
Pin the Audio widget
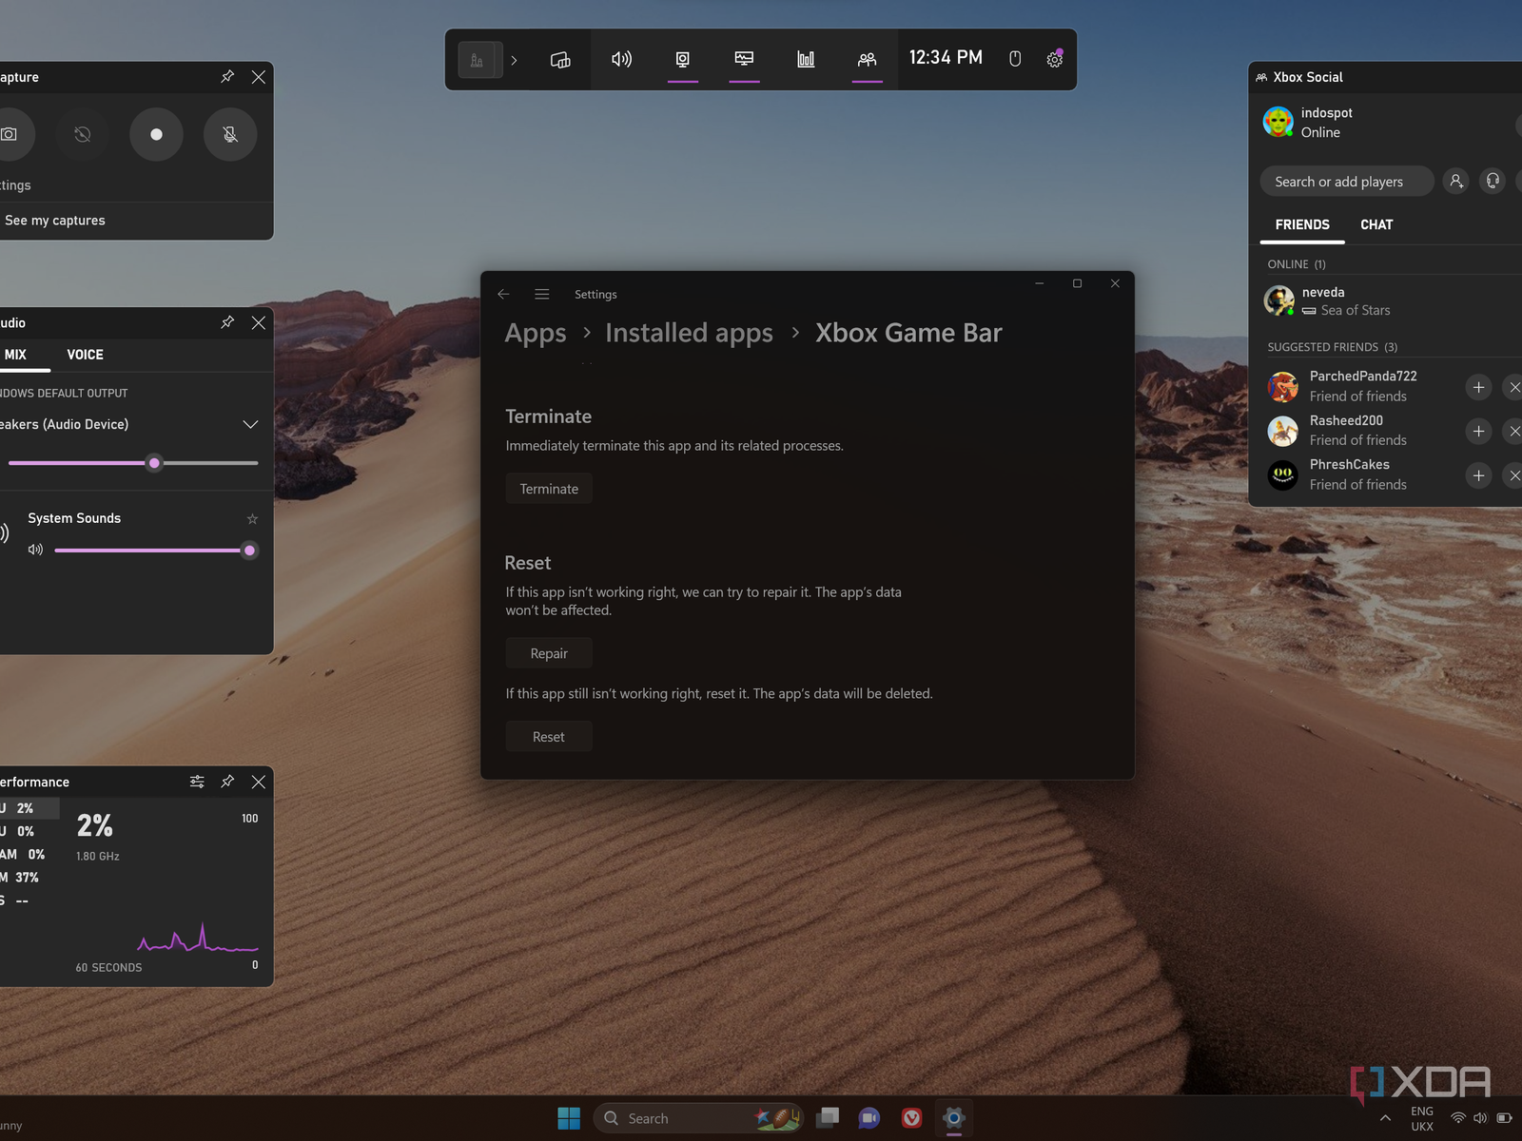pyautogui.click(x=227, y=323)
